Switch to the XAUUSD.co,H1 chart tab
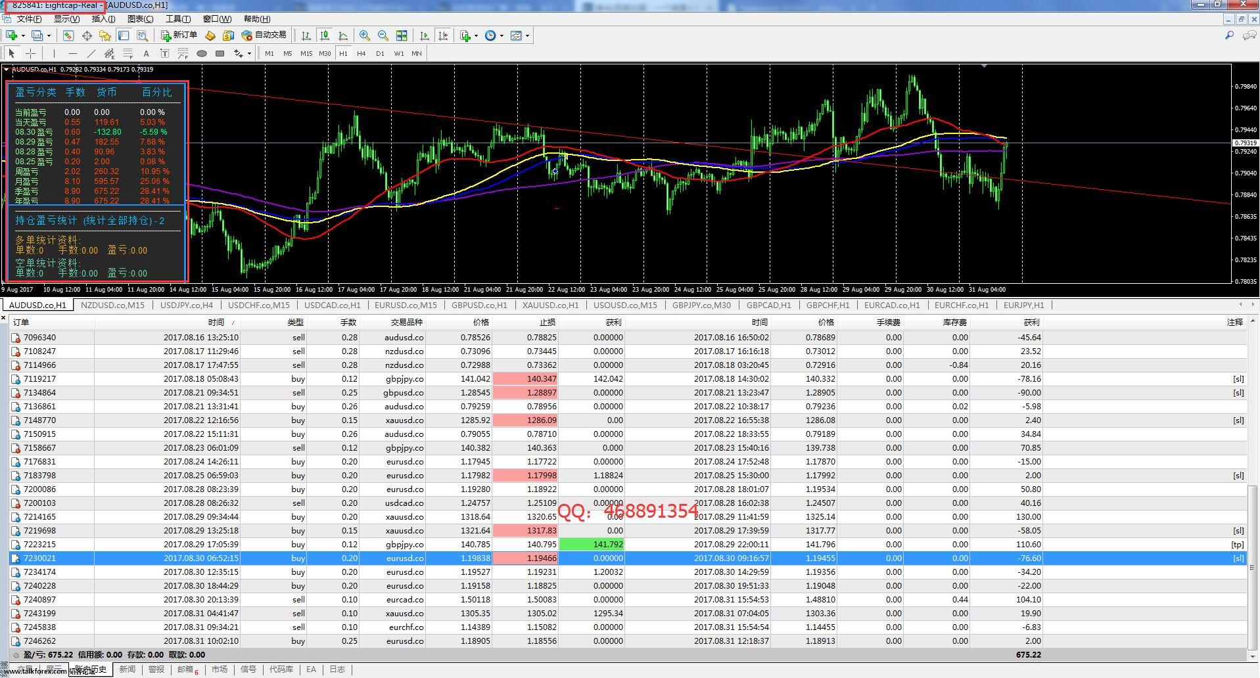Viewport: 1260px width, 678px height. [x=550, y=305]
